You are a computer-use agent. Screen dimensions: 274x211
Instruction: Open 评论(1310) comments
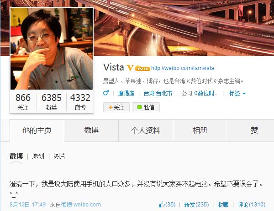pyautogui.click(x=252, y=205)
